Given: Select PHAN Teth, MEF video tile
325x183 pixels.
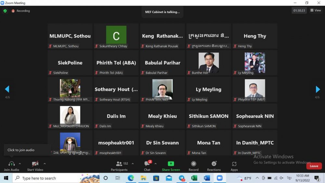Looking at the screenshot, I should click(162, 89).
